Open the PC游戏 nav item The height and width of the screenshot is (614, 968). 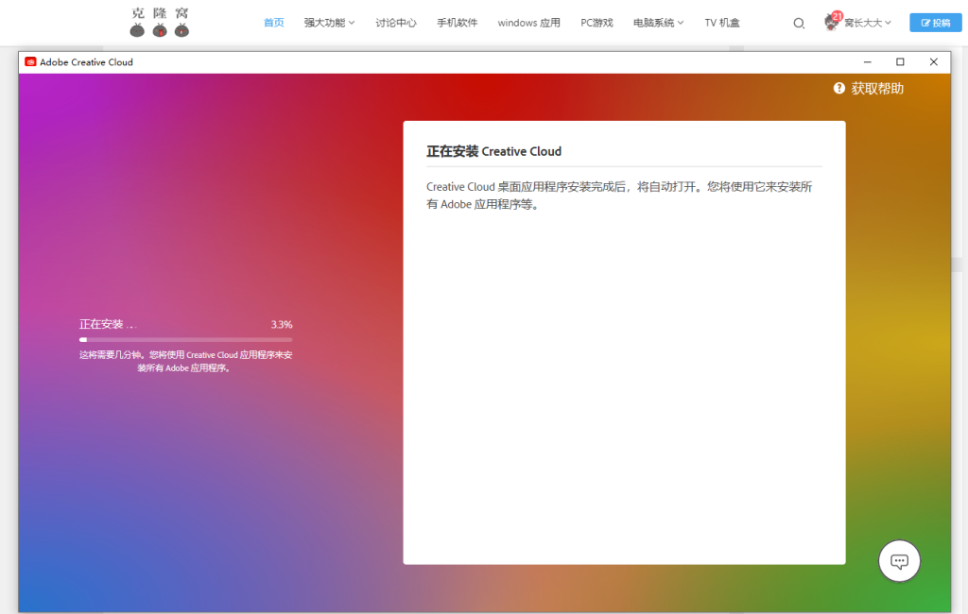[x=596, y=23]
